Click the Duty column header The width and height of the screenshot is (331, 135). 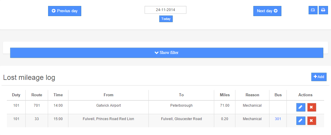[x=16, y=95]
